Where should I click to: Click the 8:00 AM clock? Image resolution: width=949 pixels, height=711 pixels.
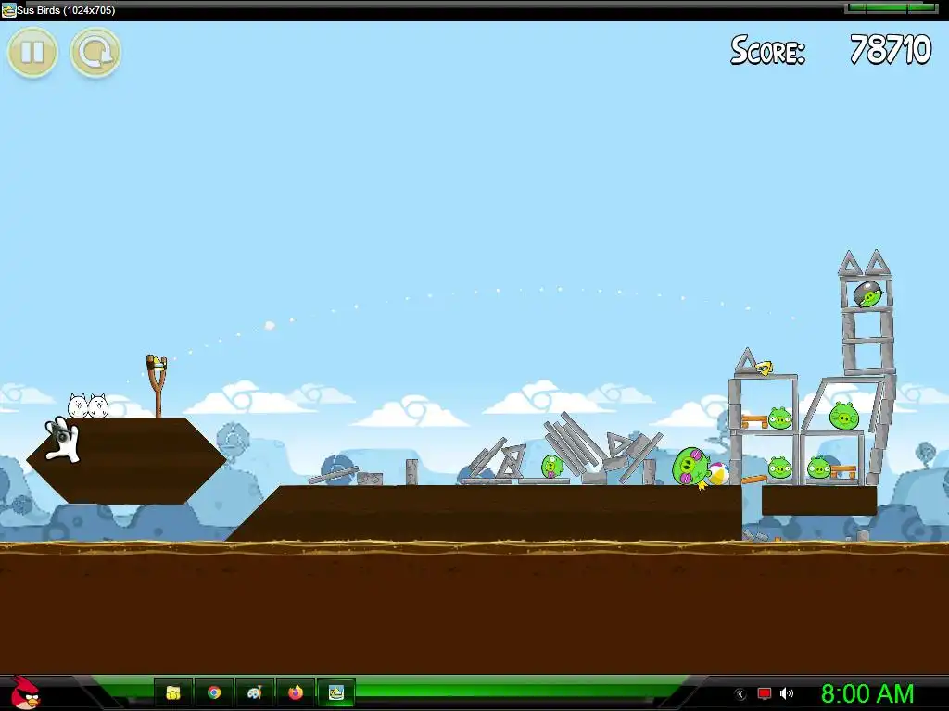867,693
